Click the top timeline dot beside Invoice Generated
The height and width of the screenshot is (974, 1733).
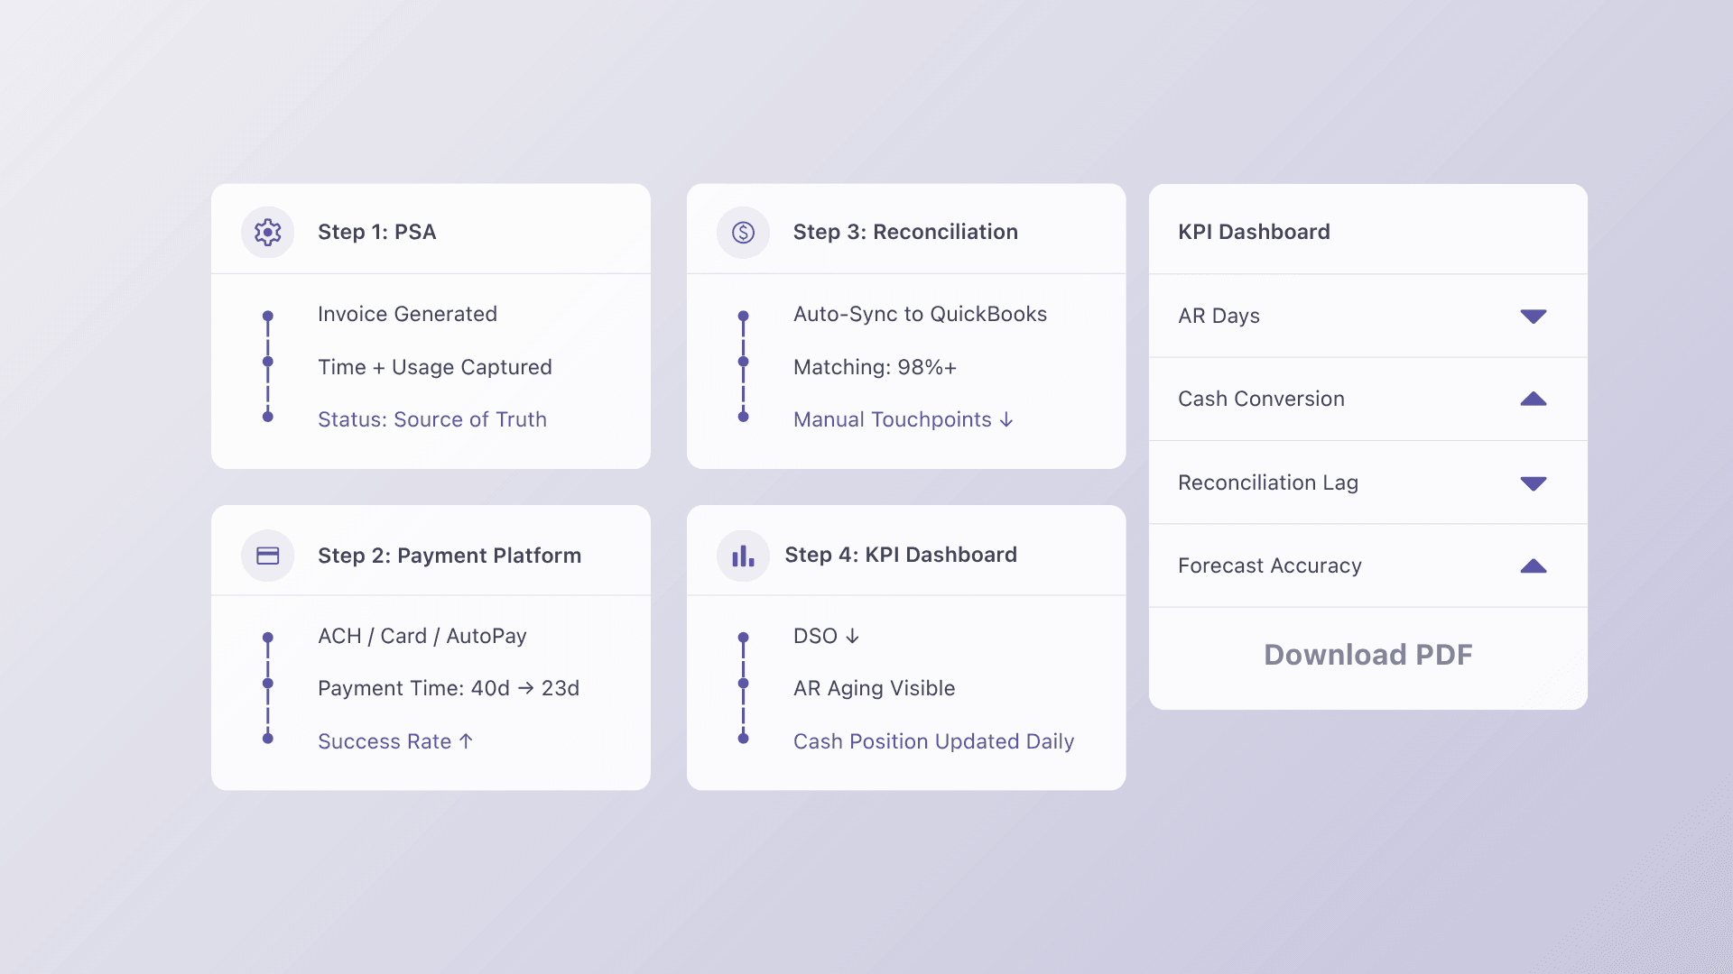click(267, 316)
